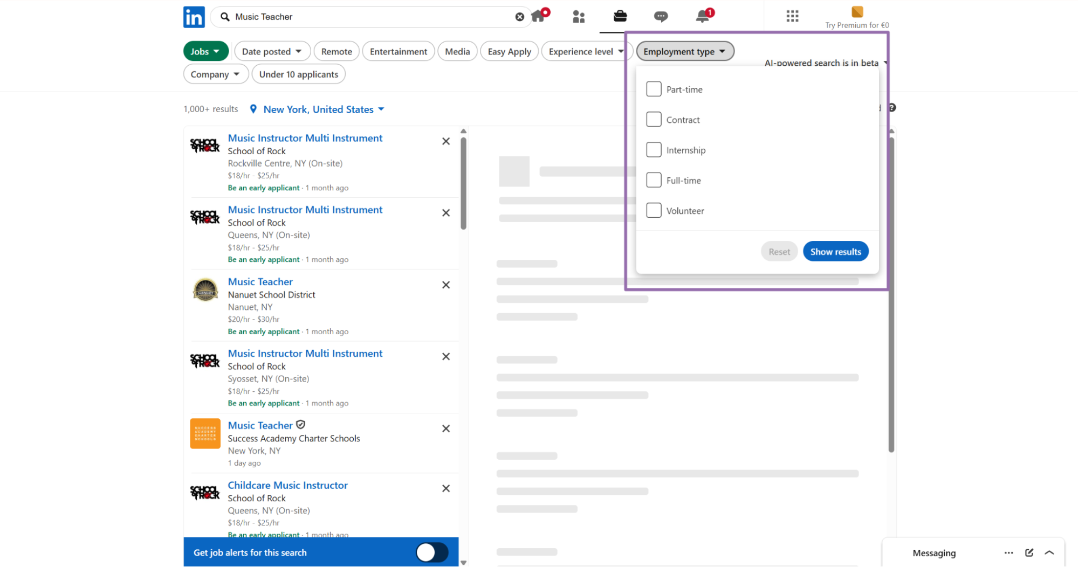Click the Reset button
The width and height of the screenshot is (1078, 567).
(779, 252)
